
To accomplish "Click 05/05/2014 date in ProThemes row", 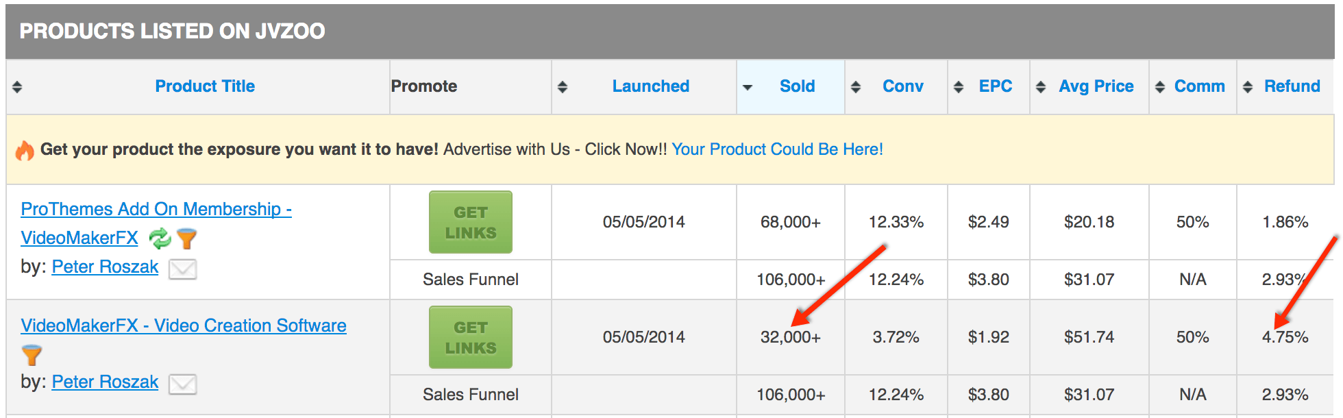I will tap(644, 222).
